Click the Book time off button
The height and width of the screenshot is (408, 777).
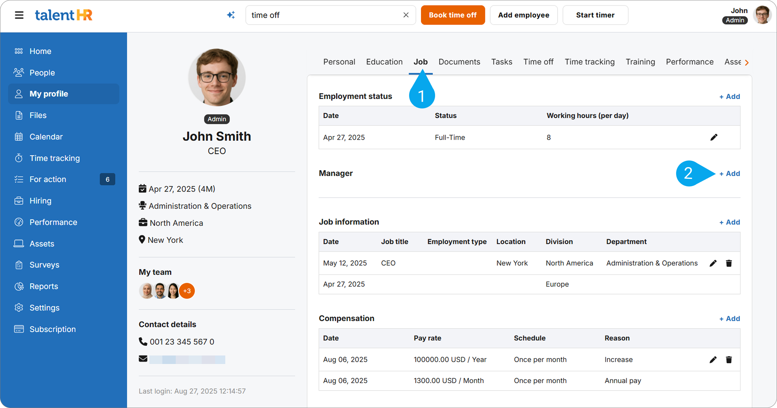tap(452, 15)
